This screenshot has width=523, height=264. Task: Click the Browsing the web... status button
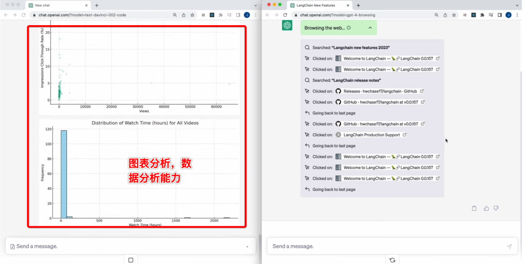tap(338, 28)
